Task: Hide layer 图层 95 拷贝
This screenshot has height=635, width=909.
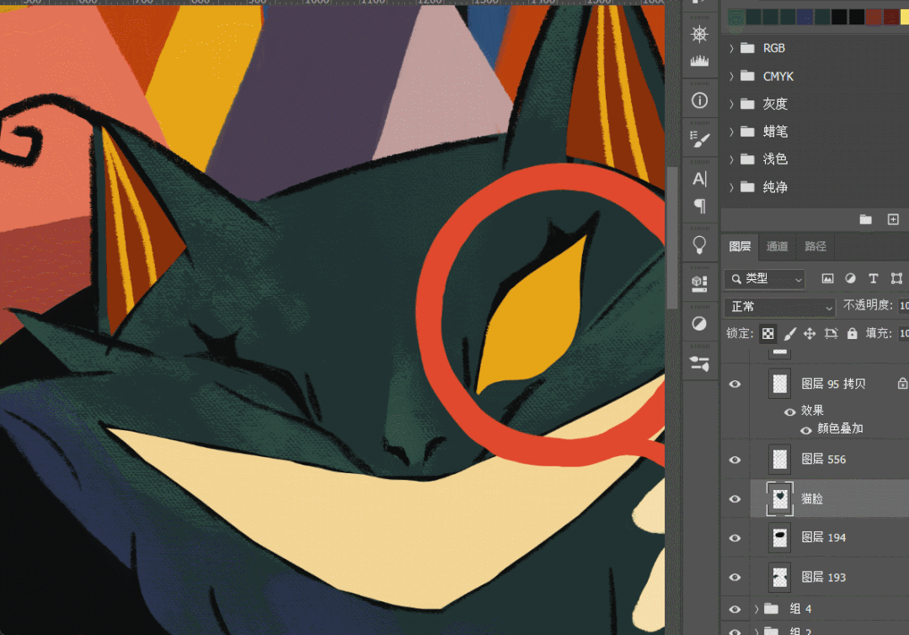Action: pyautogui.click(x=735, y=385)
